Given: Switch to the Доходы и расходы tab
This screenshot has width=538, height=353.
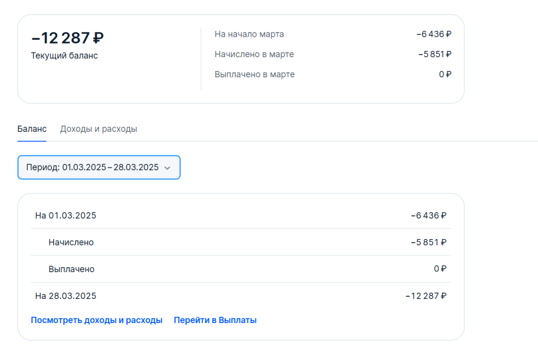Looking at the screenshot, I should 99,128.
